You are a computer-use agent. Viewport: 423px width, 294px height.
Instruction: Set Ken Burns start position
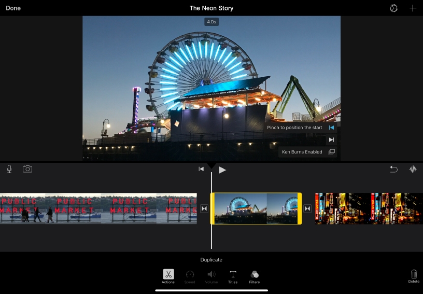pos(331,128)
